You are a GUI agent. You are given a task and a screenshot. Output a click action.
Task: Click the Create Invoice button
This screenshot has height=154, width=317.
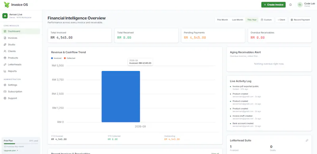273,5
